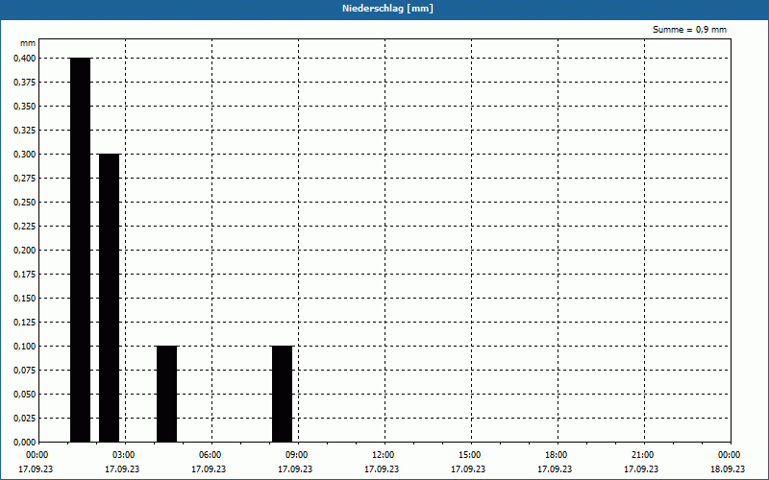The image size is (769, 480).
Task: Click the 0,350 y-axis label
Action: [25, 107]
